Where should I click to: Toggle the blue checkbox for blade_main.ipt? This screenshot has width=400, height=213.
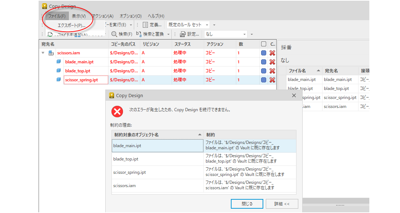(x=264, y=62)
